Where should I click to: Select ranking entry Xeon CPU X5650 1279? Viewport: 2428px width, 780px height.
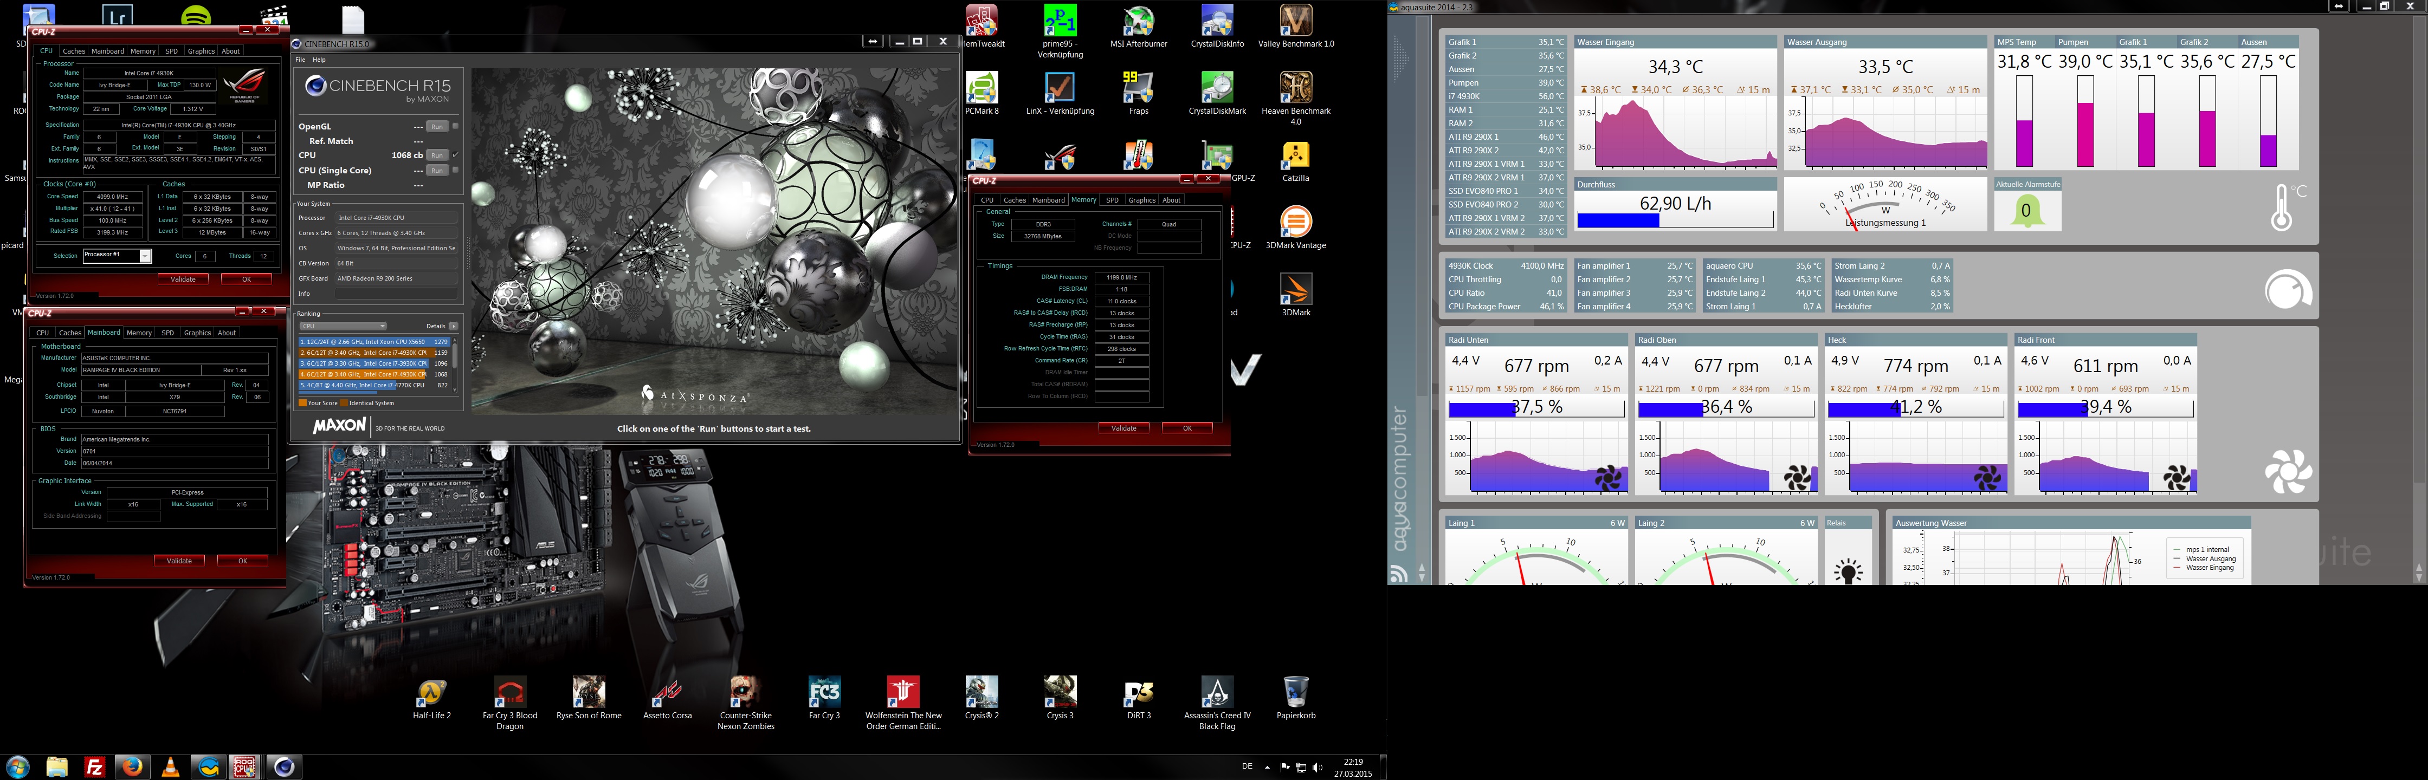[x=374, y=342]
